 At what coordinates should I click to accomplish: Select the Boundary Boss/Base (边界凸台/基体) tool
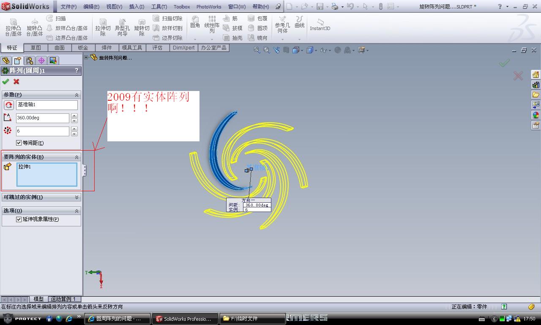[67, 38]
